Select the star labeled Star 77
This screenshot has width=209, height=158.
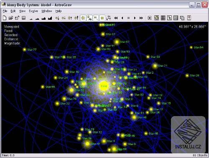tap(25, 49)
